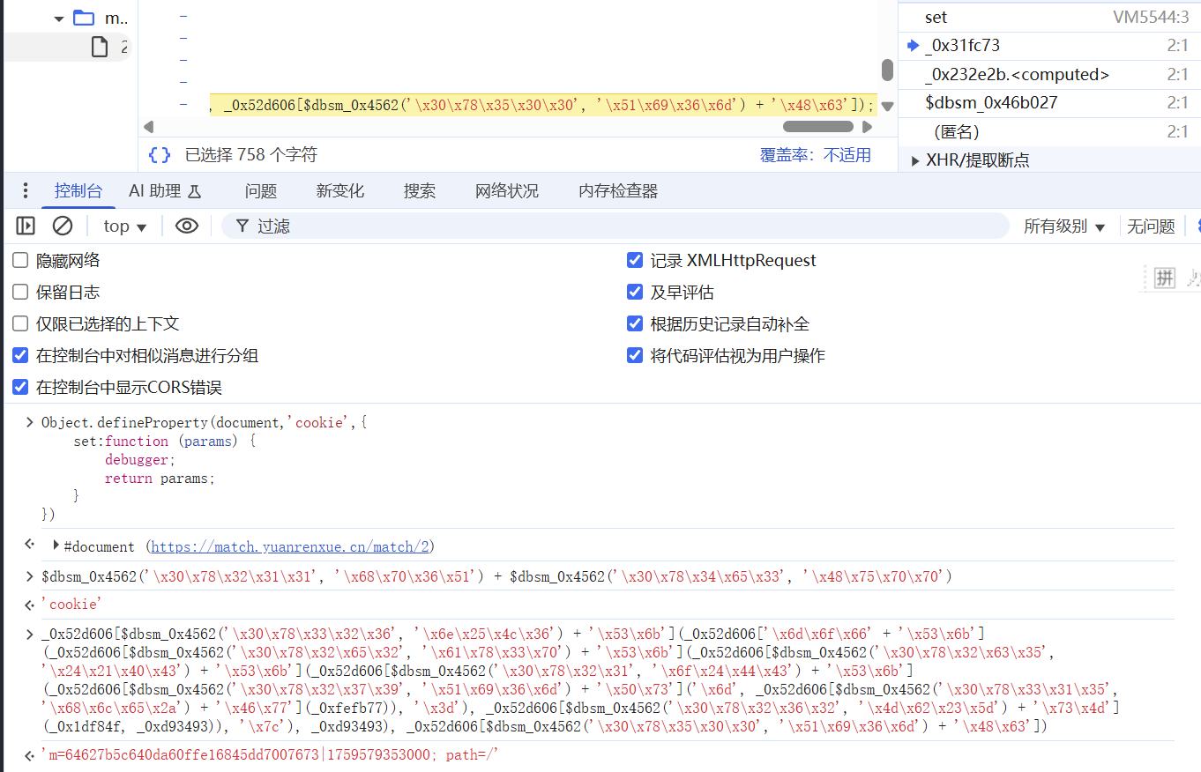
Task: Click the folder icon in the sources tree
Action: 84,18
